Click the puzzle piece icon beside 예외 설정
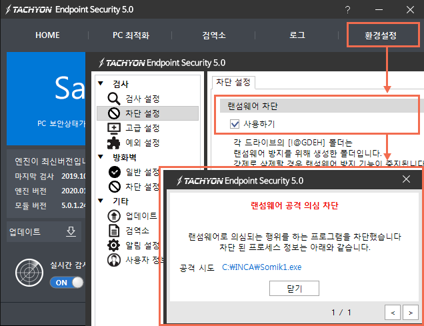This screenshot has height=326, width=424. click(x=113, y=143)
